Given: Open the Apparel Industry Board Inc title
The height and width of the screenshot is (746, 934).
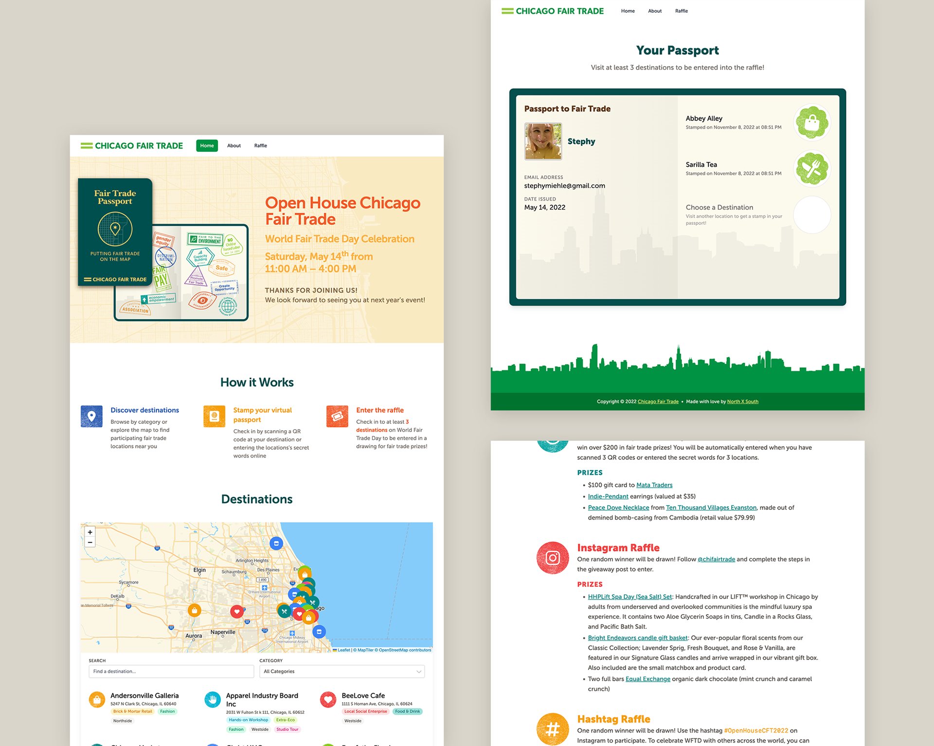Looking at the screenshot, I should click(262, 700).
